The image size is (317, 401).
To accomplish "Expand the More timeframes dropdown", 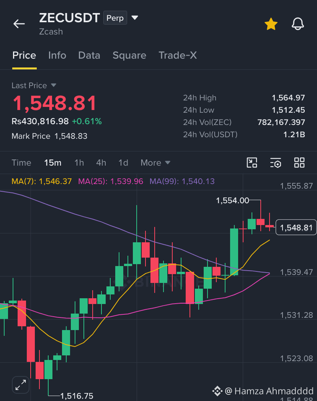I will [x=155, y=163].
